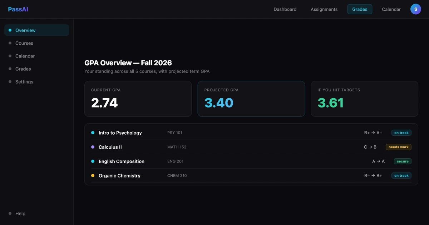Click the GPA Overview — Fall 2026 heading
The width and height of the screenshot is (429, 225).
128,63
